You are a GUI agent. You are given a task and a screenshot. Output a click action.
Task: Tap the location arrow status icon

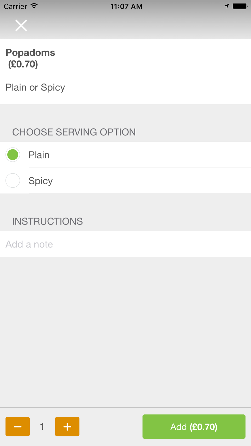tap(226, 6)
